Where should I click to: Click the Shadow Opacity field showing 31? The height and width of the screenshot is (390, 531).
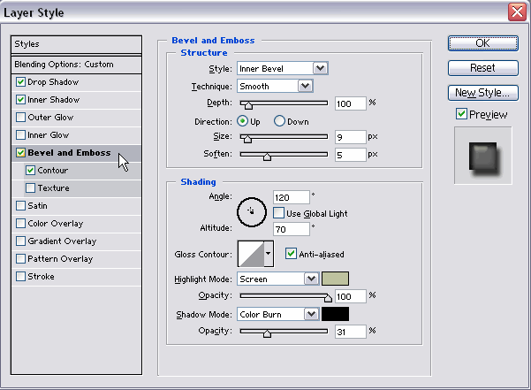coord(351,332)
